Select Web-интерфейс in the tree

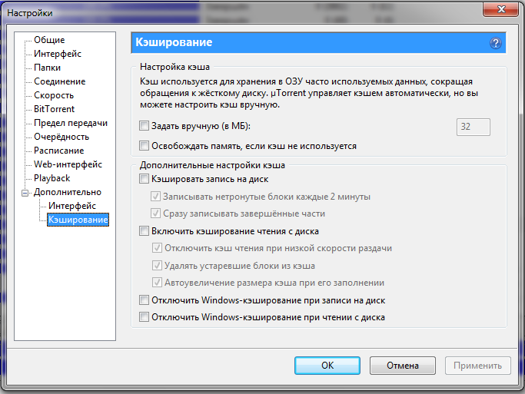[x=68, y=164]
